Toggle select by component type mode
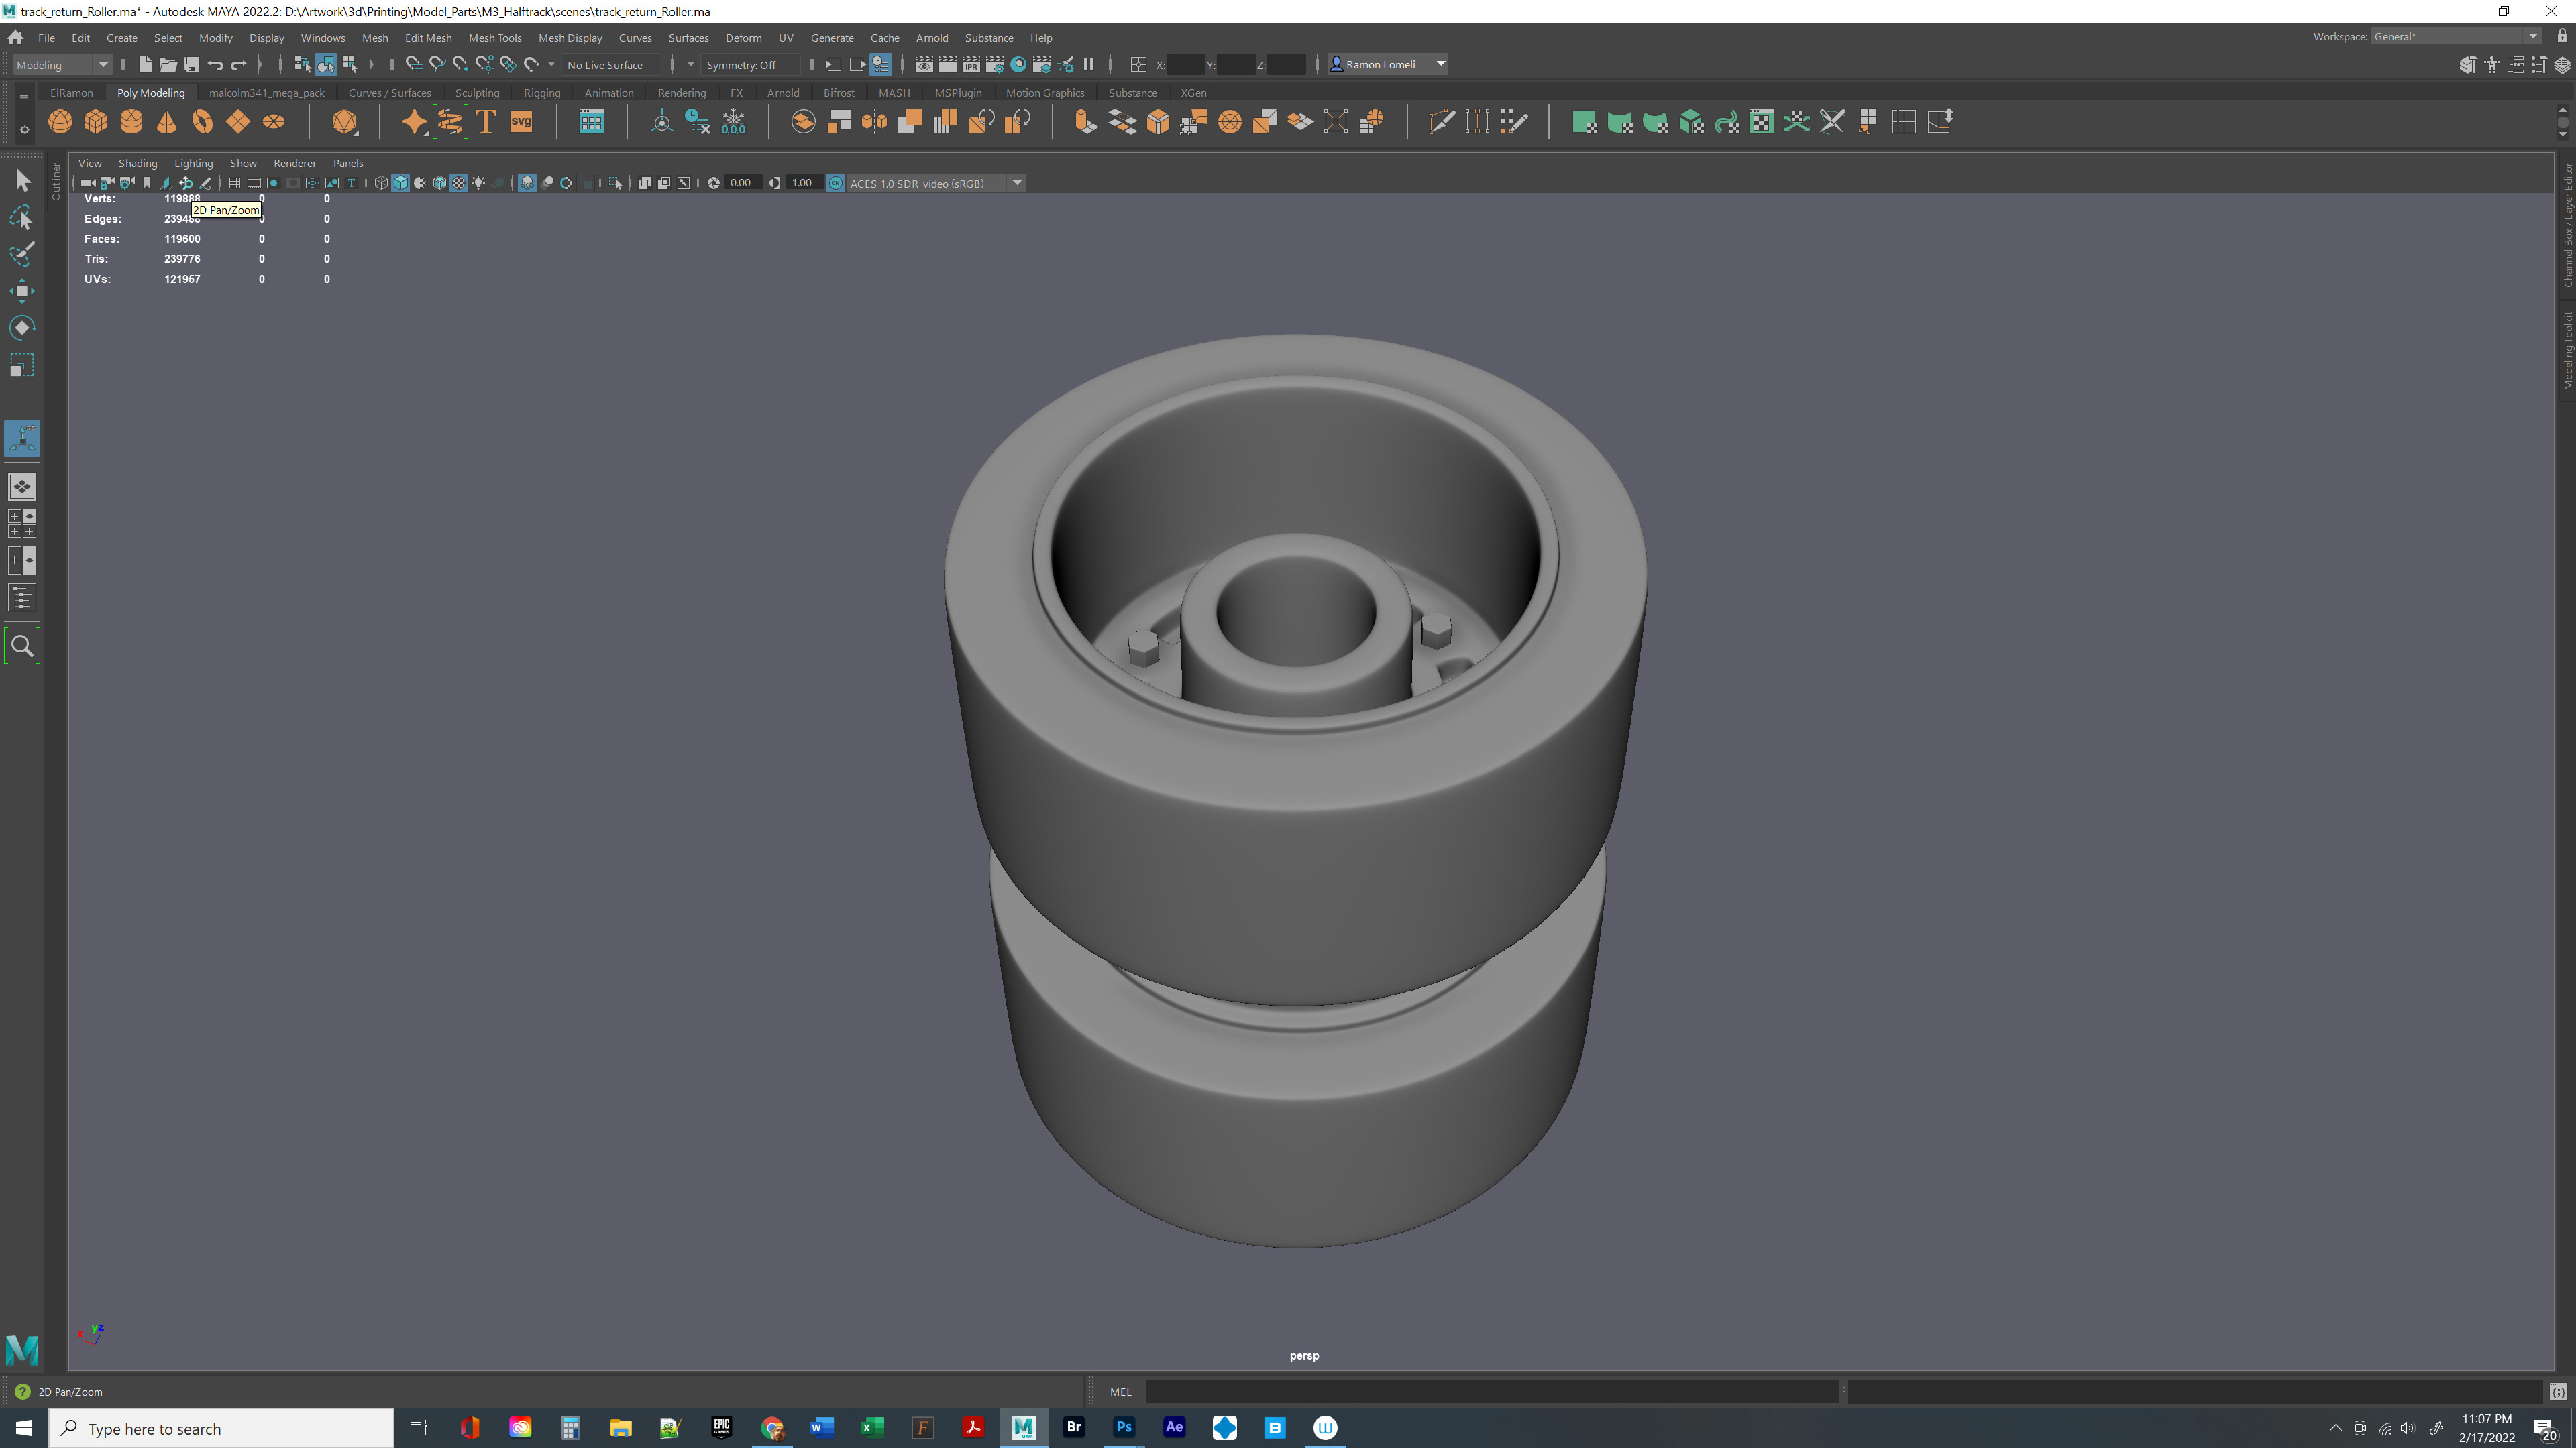This screenshot has width=2576, height=1448. click(x=350, y=65)
